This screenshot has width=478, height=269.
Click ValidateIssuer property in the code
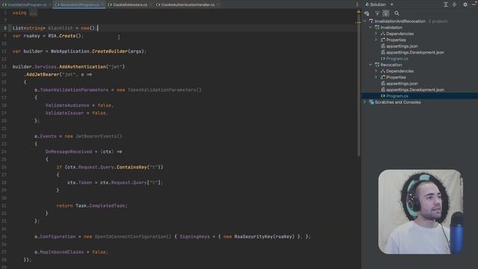[x=64, y=113]
